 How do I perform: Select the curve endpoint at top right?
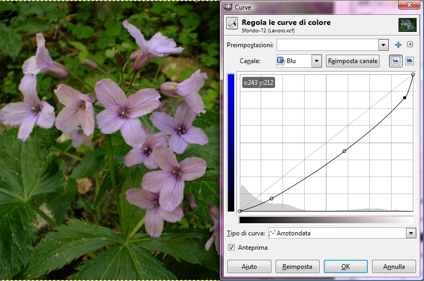click(413, 74)
